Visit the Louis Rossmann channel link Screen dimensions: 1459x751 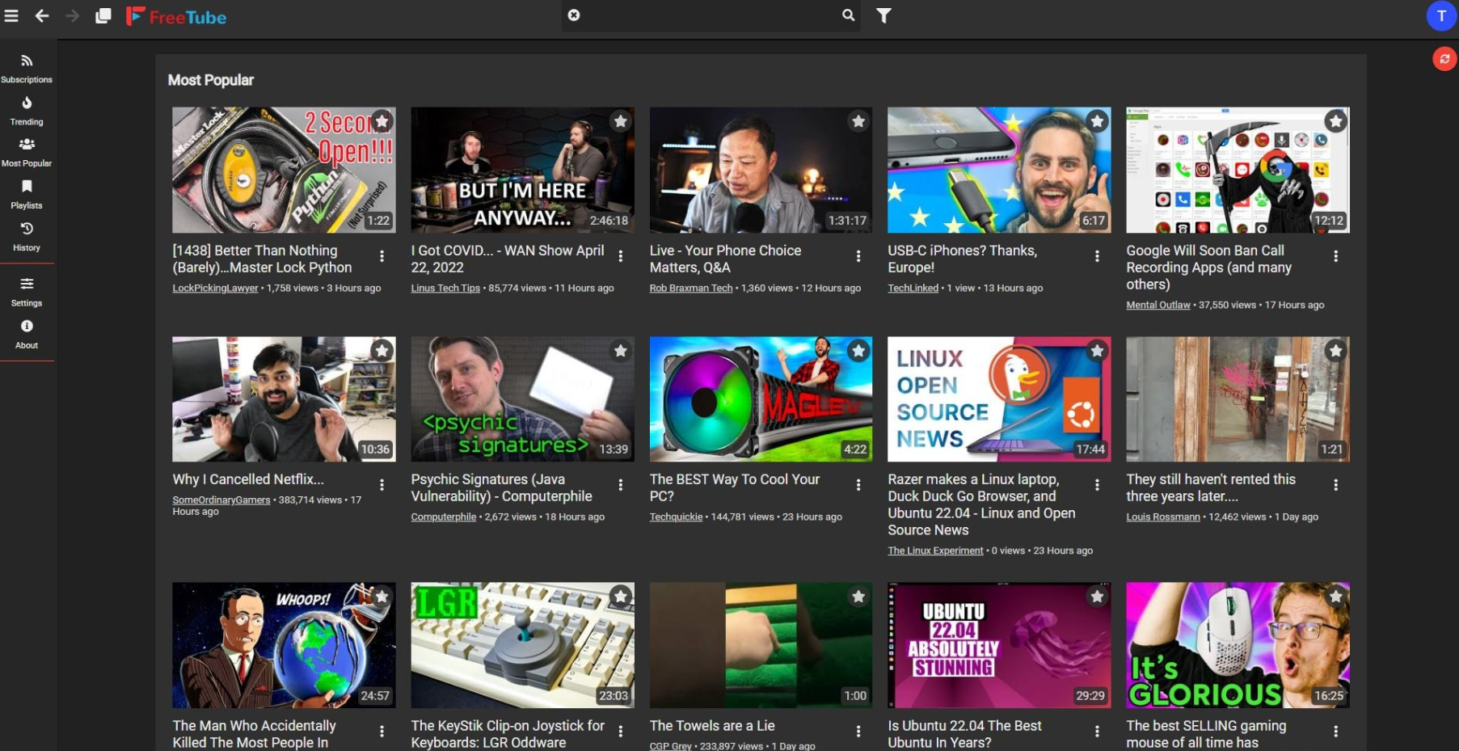pos(1162,517)
